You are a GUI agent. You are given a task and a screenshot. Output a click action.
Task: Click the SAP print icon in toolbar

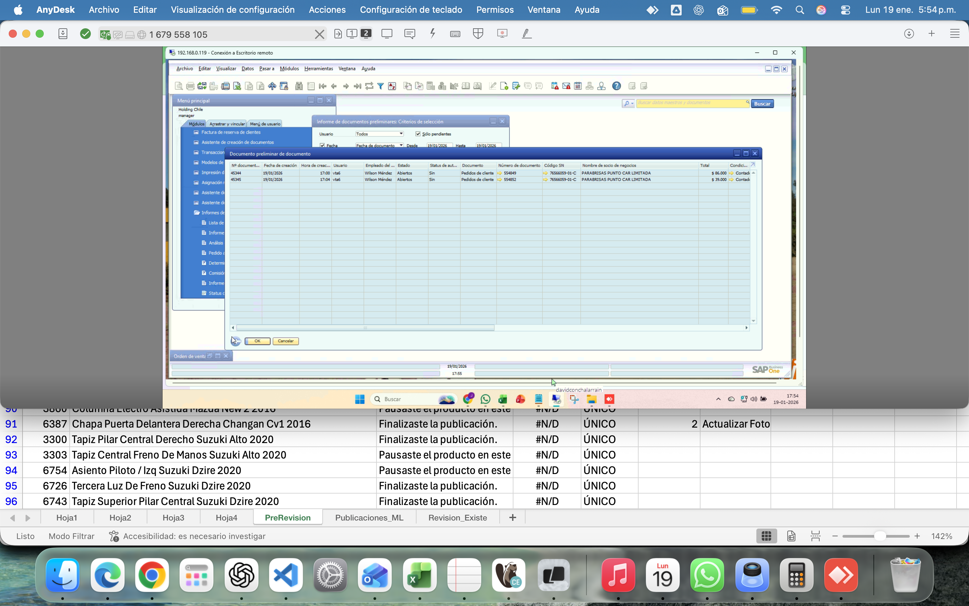tap(190, 86)
